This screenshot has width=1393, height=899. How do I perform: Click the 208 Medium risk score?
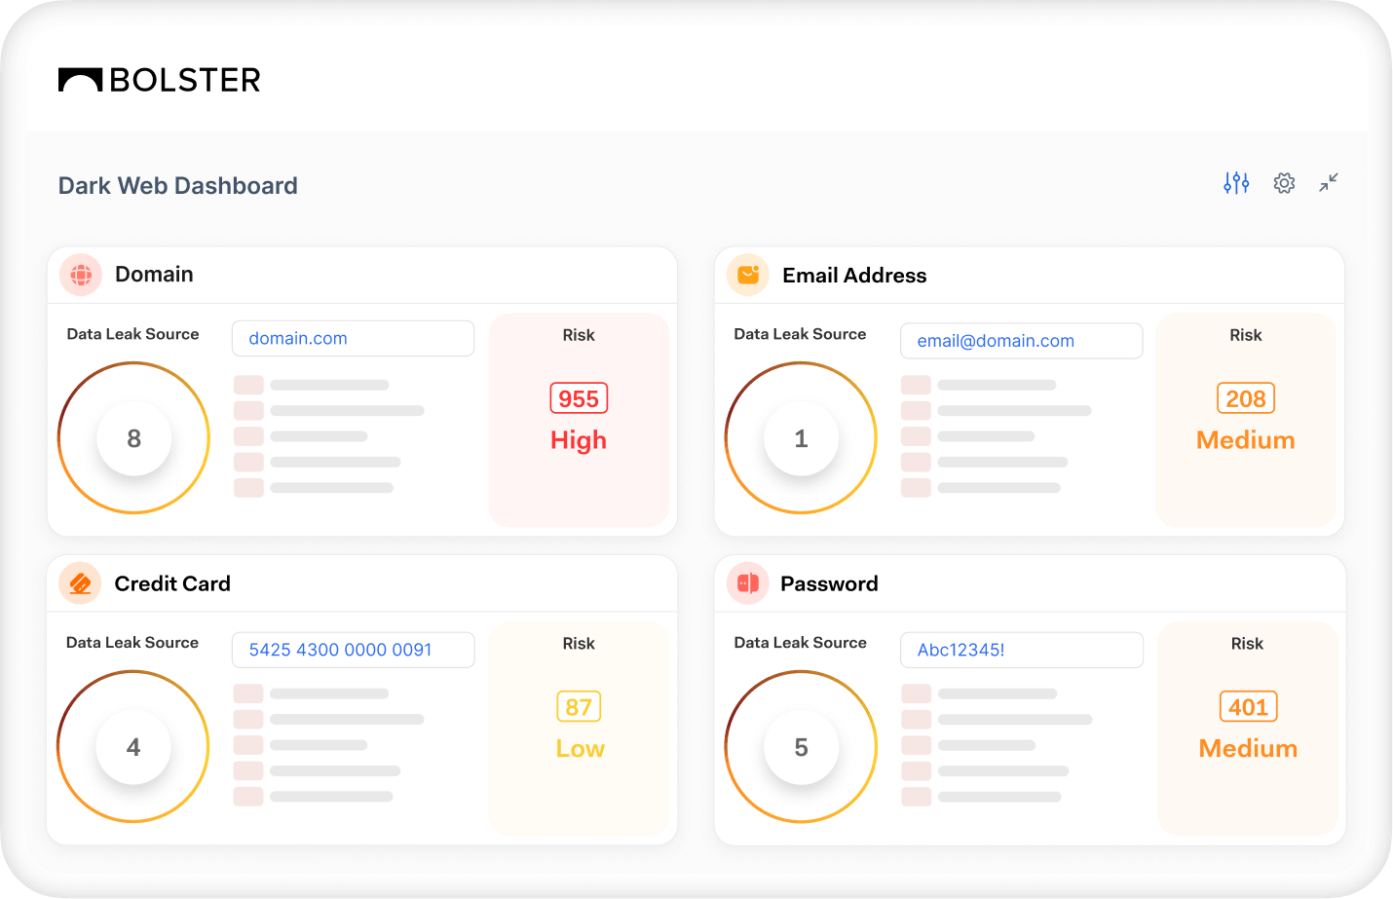(1245, 399)
